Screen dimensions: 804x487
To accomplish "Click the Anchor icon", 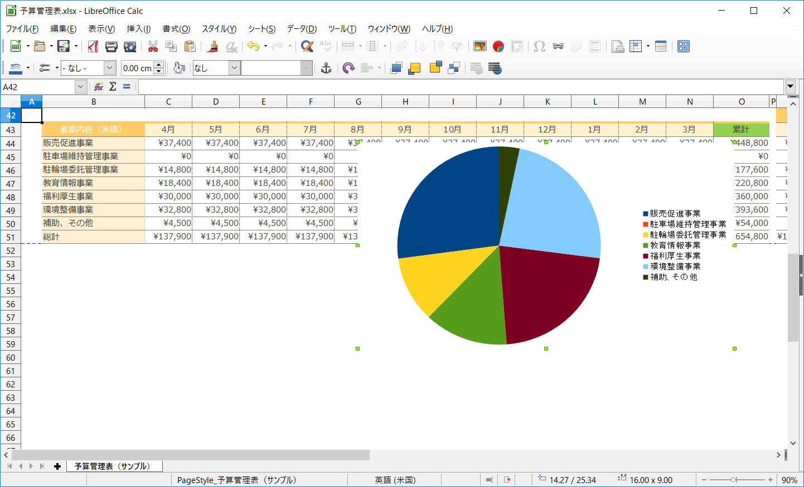I will point(326,68).
